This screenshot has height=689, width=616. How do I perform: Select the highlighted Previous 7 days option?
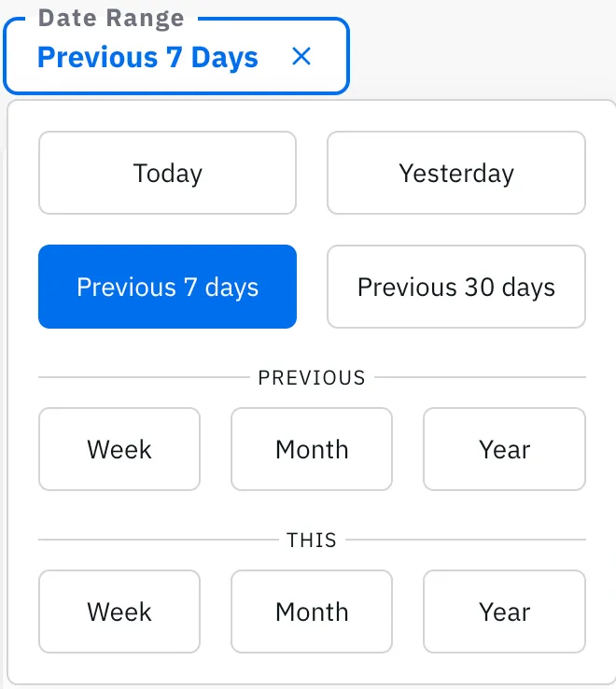click(x=167, y=287)
